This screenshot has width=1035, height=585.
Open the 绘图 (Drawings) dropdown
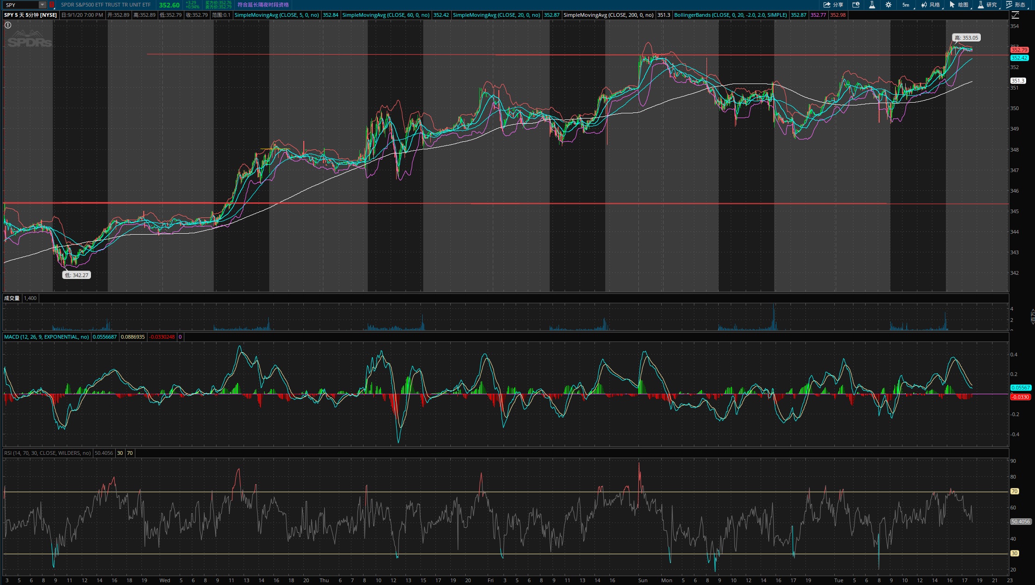(959, 5)
